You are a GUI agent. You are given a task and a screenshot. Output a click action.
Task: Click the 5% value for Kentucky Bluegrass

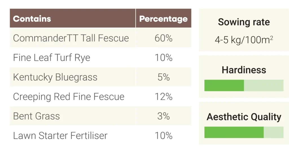click(163, 77)
